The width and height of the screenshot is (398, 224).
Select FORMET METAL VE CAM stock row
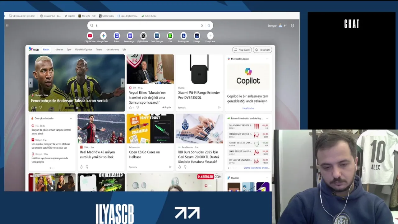tap(248, 144)
